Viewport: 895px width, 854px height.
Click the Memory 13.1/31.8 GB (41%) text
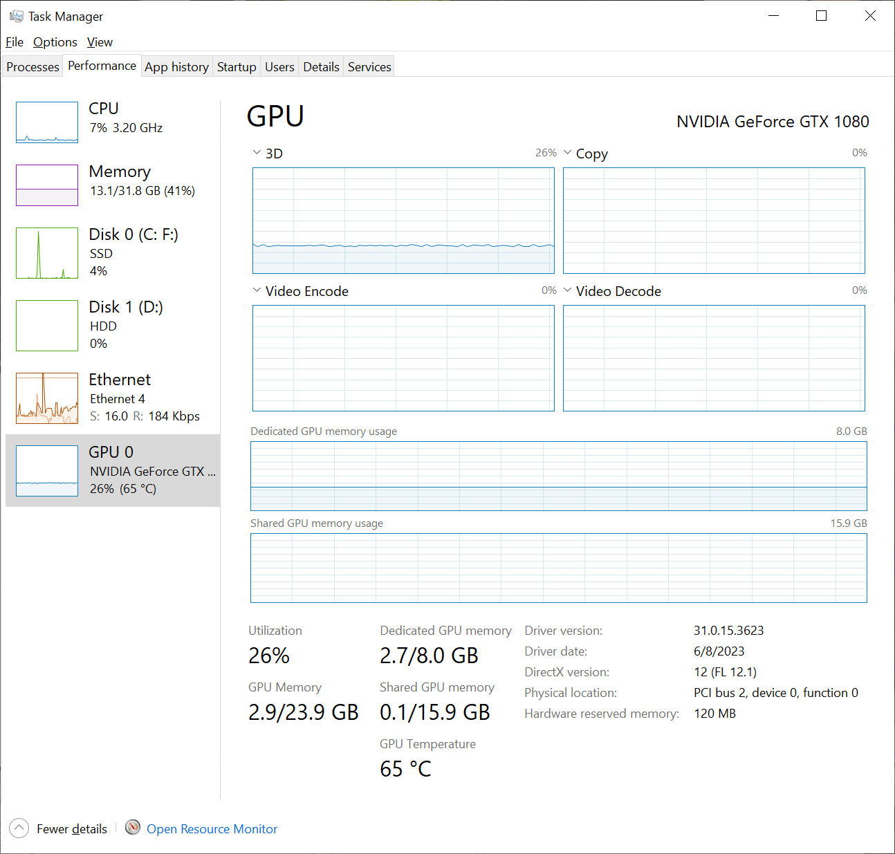(142, 191)
